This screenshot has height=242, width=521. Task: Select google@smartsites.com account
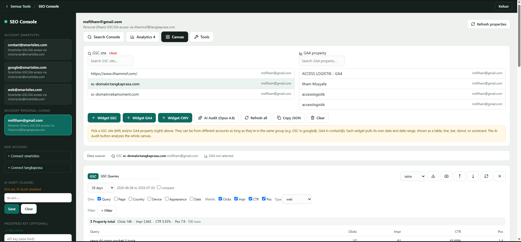(x=38, y=72)
